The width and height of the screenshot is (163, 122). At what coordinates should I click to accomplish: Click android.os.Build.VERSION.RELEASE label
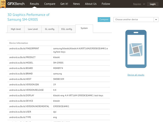[x=26, y=90]
